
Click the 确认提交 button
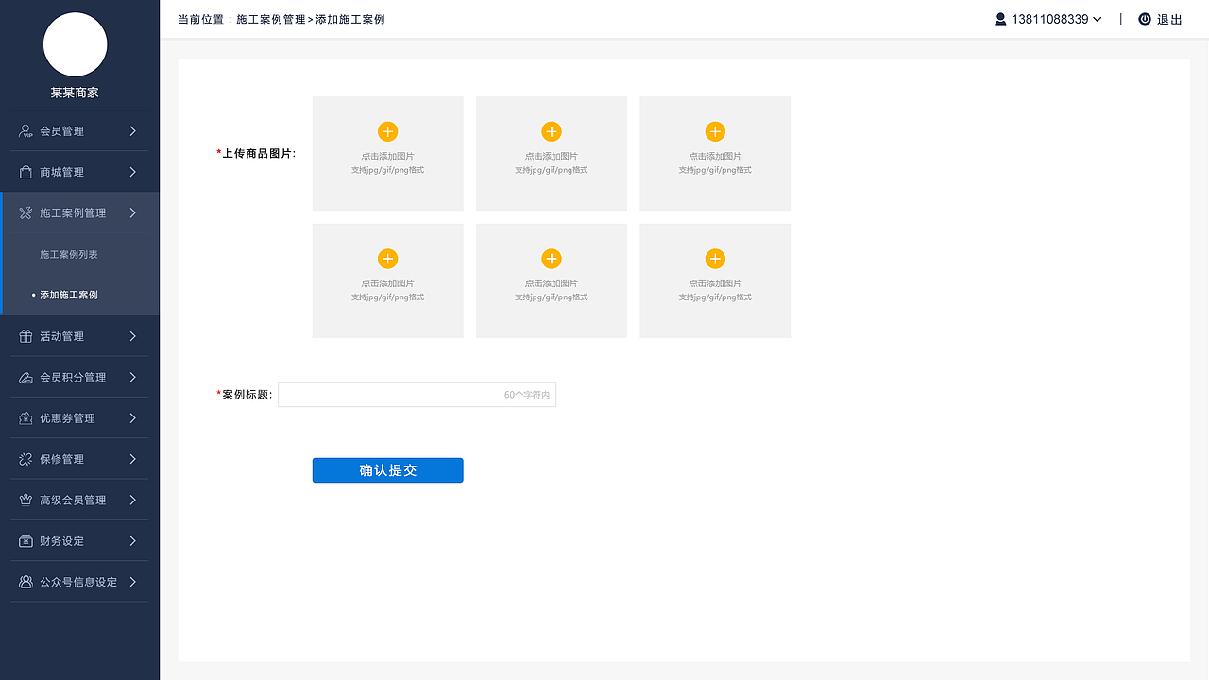pos(387,470)
